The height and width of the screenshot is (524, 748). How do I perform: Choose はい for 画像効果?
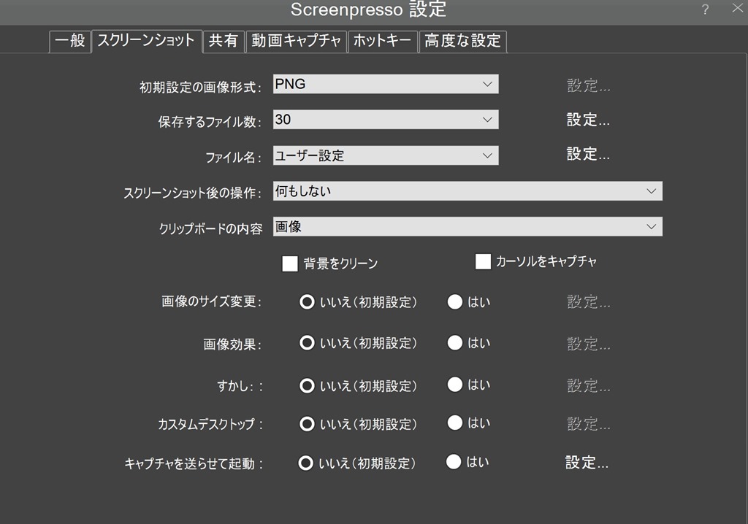(x=455, y=343)
